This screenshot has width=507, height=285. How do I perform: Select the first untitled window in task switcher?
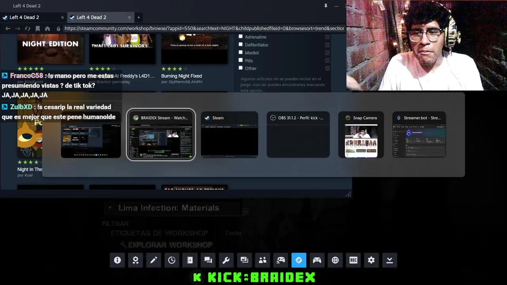tap(91, 135)
